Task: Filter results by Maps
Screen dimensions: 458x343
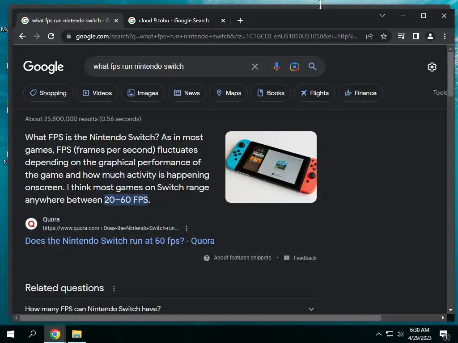Action: [229, 93]
